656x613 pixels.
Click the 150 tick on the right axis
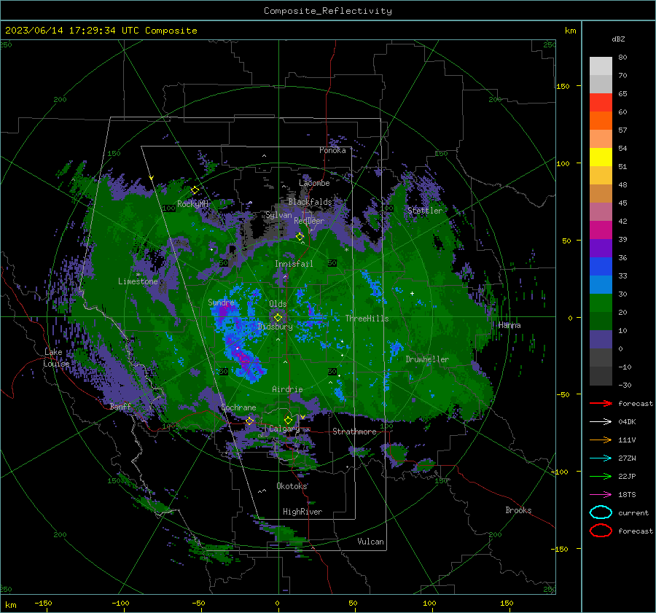coord(563,86)
